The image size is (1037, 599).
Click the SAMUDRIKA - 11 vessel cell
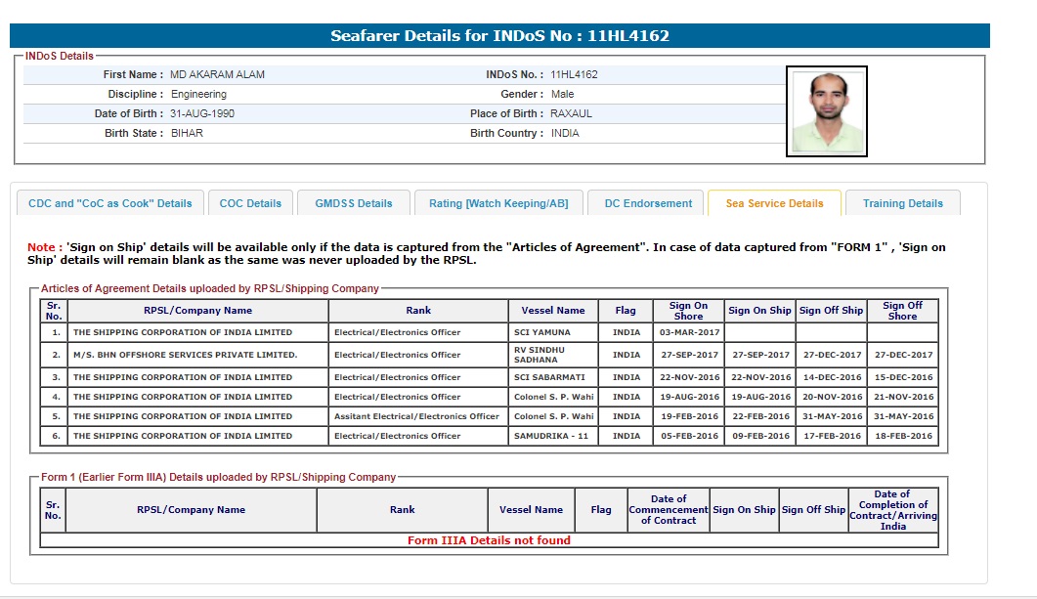pyautogui.click(x=552, y=436)
